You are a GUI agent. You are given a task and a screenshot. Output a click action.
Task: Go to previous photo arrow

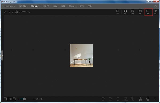click(x=9, y=12)
